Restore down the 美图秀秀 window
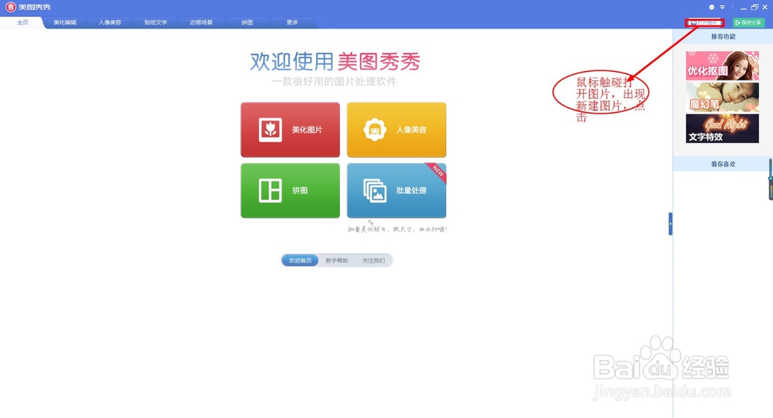Image resolution: width=773 pixels, height=418 pixels. click(x=754, y=8)
